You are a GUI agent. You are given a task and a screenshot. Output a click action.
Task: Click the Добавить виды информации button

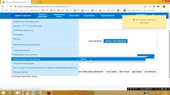tap(116, 41)
